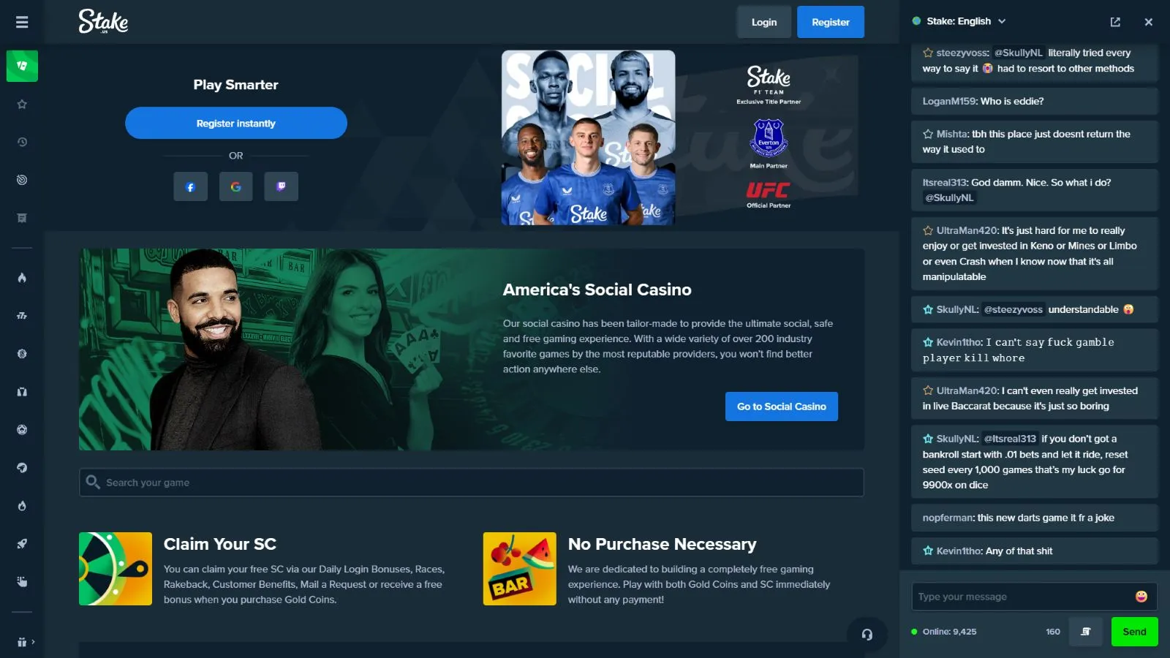1170x658 pixels.
Task: Click the rocket icon in sidebar
Action: coord(22,544)
